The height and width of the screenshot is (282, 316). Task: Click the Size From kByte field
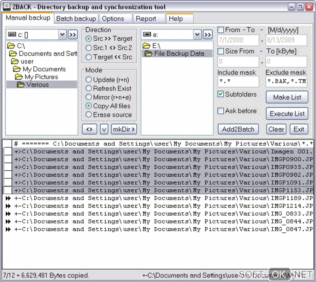coord(238,61)
